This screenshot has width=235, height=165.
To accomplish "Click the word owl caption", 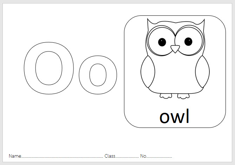I will (174, 116).
